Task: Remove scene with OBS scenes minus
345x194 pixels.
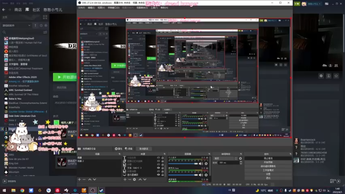Action: click(84, 179)
